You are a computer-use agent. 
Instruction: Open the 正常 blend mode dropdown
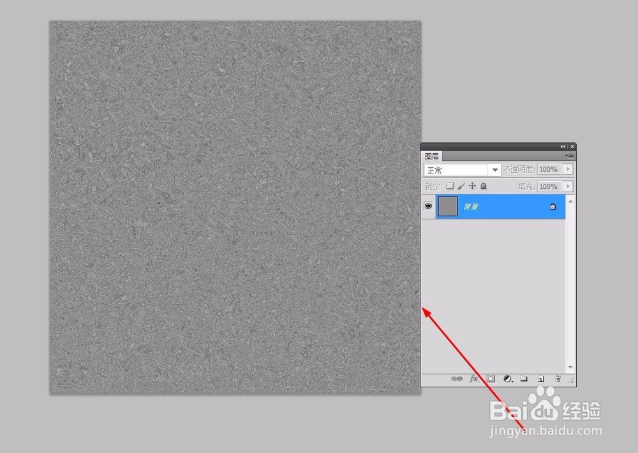pos(462,170)
